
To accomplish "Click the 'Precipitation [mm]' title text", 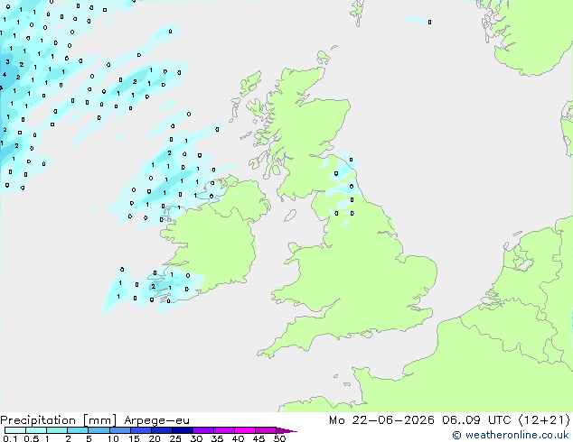I will 59,420.
